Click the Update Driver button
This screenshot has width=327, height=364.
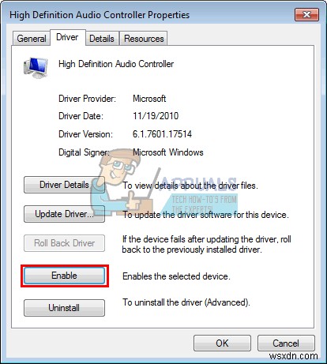64,214
